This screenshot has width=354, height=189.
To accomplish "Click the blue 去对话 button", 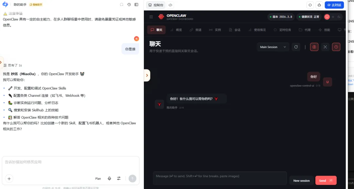I will click(334, 5).
